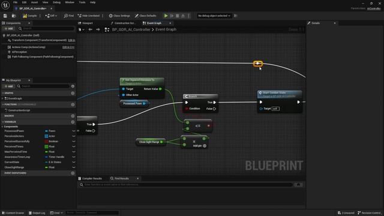Switch to the Viewport tab
This screenshot has width=384, height=216.
pyautogui.click(x=87, y=23)
